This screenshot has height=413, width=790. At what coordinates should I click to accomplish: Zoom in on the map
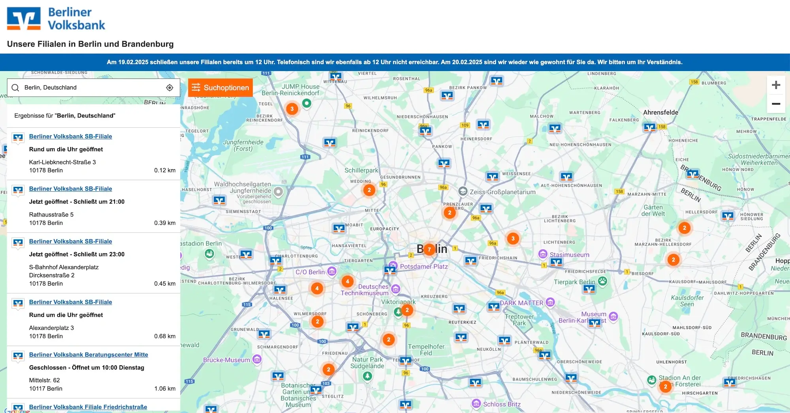776,85
